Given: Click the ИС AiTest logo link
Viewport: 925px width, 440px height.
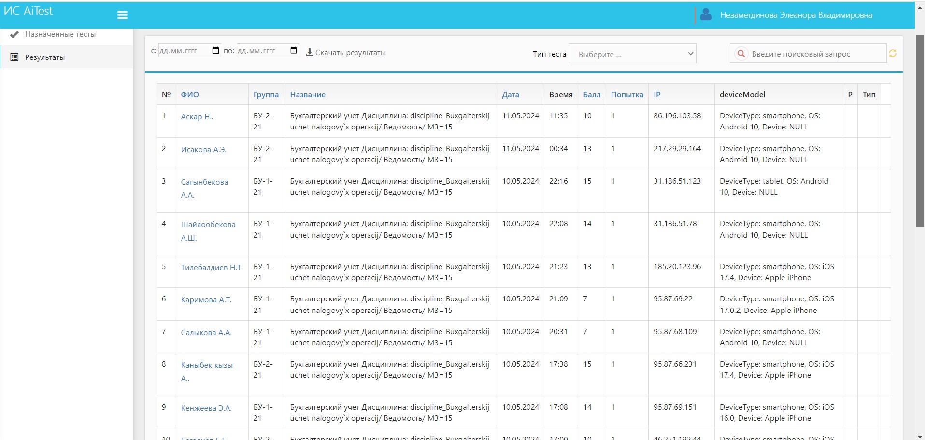Looking at the screenshot, I should (x=28, y=11).
